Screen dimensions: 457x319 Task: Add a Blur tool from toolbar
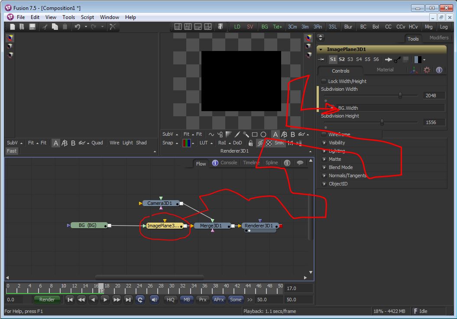click(348, 27)
